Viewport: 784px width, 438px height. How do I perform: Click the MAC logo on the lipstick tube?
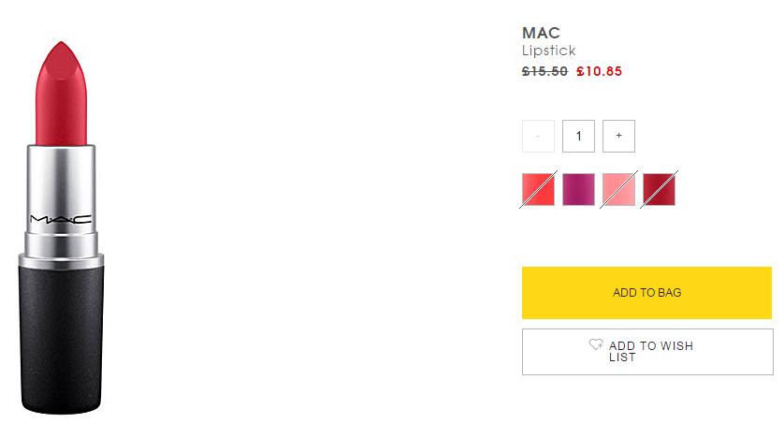coord(62,220)
